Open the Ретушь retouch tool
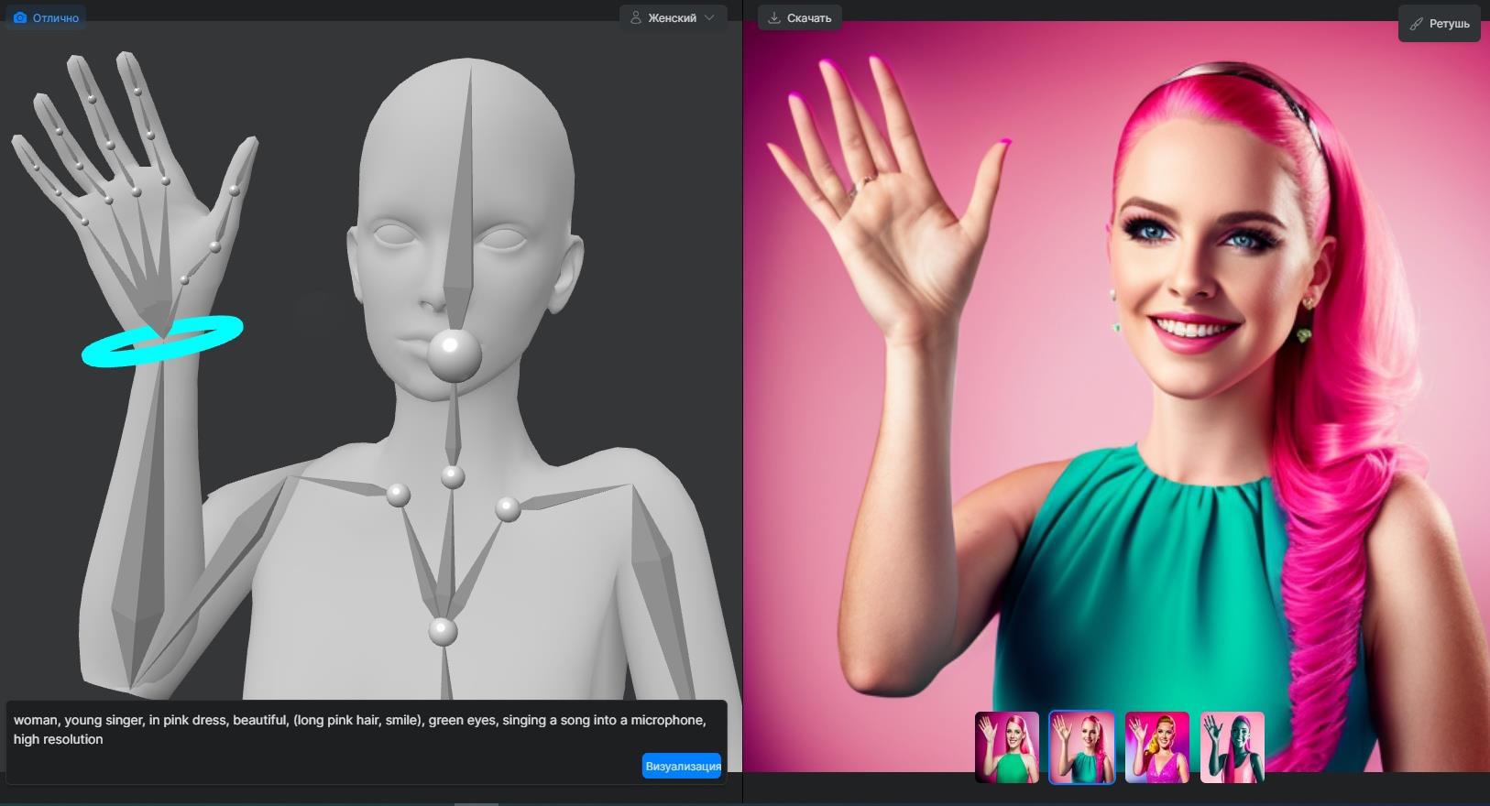This screenshot has width=1490, height=806. (x=1439, y=24)
